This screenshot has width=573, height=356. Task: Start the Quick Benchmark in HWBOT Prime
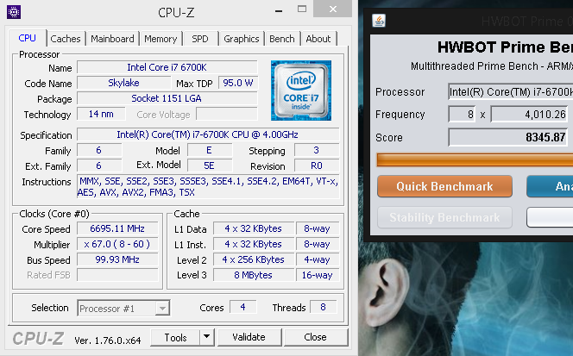[444, 186]
